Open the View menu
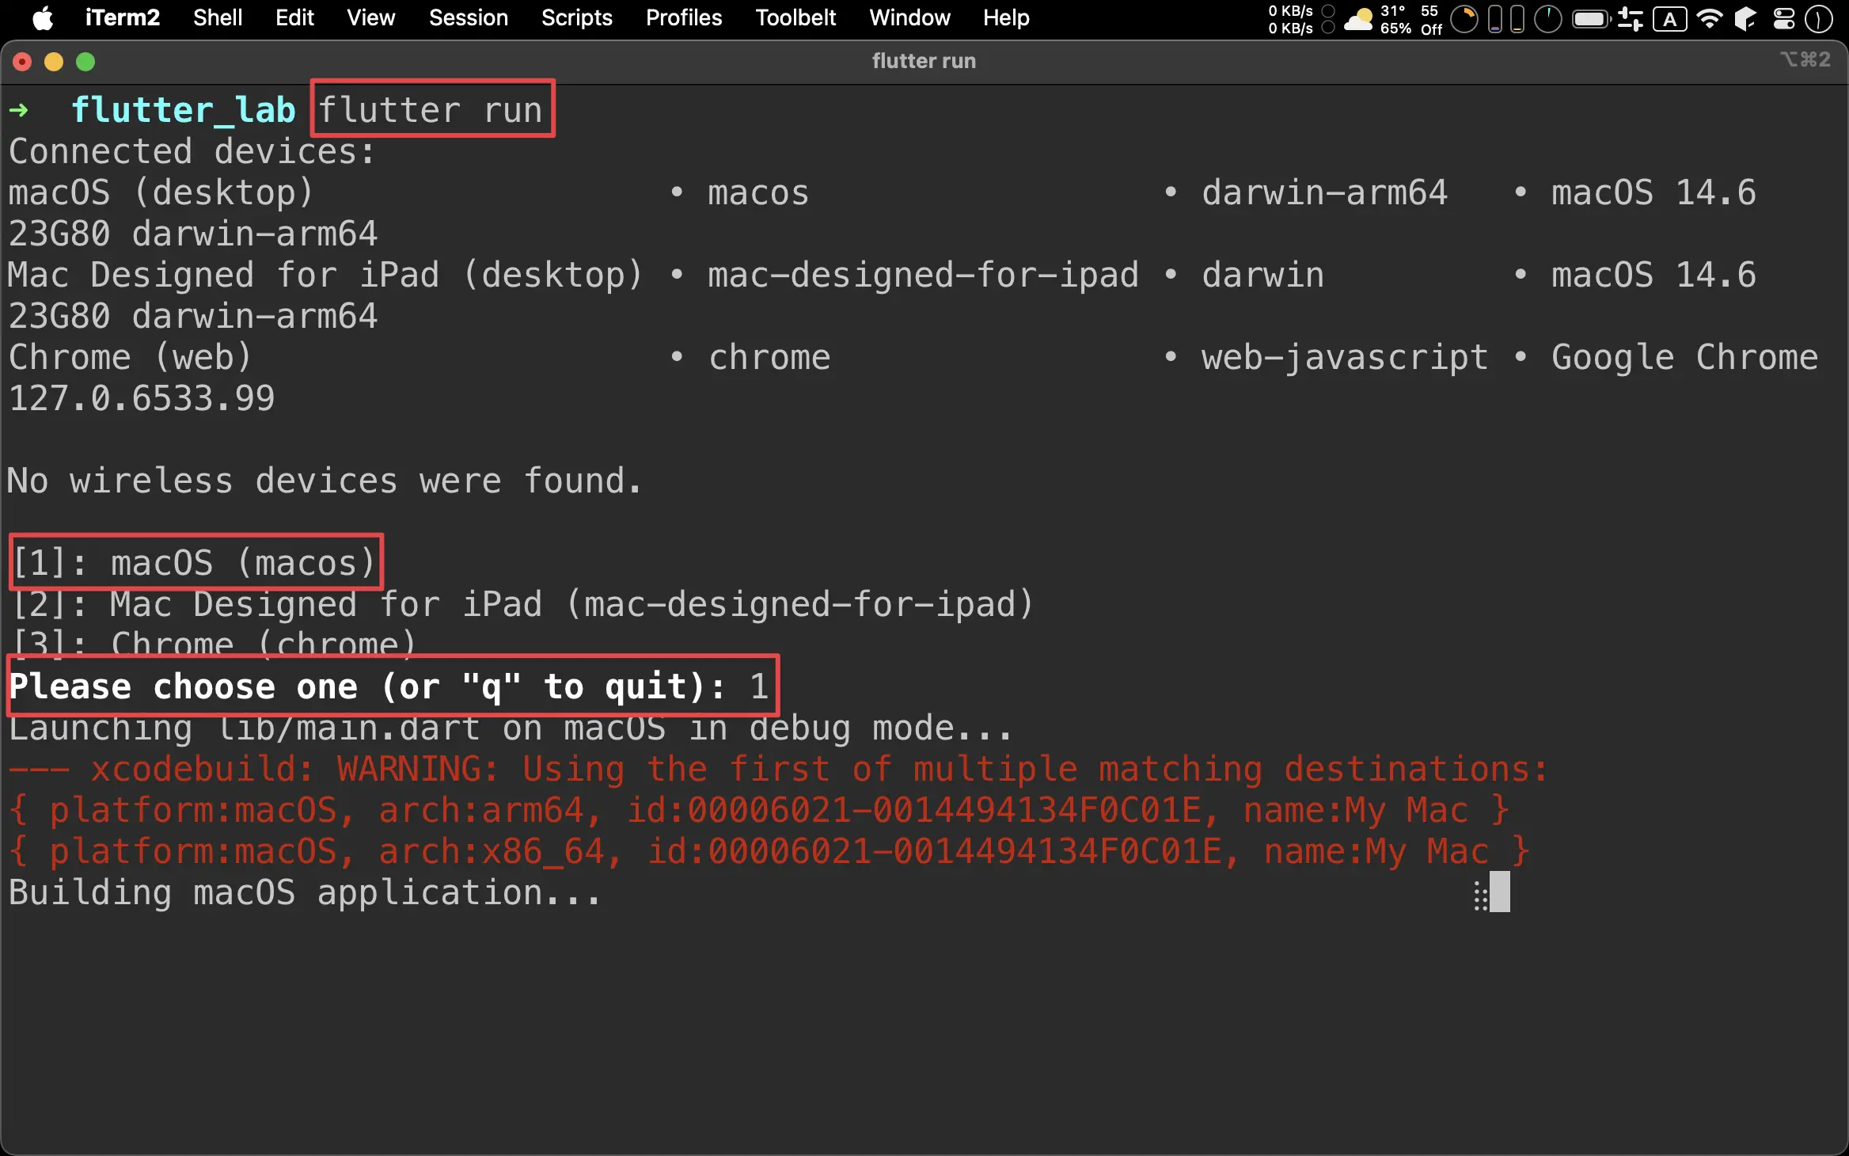 point(370,18)
